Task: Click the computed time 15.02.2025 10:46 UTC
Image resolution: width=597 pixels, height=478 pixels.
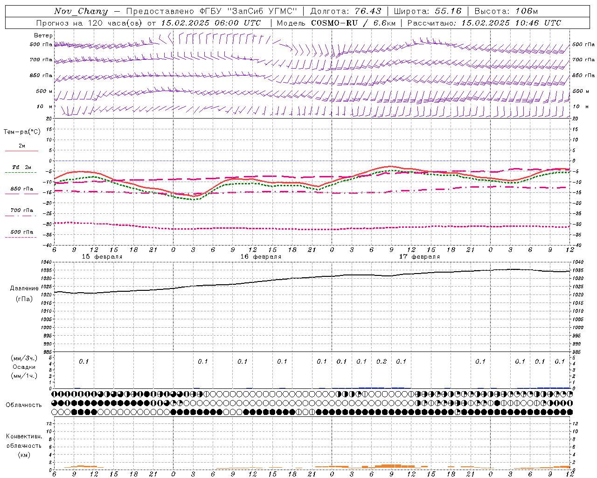Action: (511, 23)
